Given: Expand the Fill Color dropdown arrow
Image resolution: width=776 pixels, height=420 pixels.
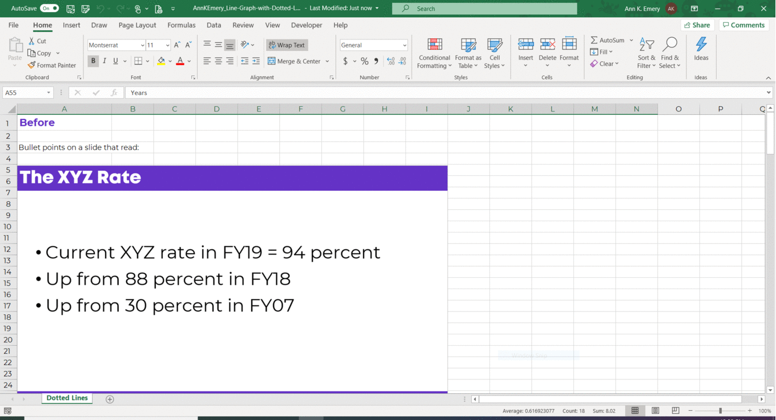Looking at the screenshot, I should pos(169,61).
